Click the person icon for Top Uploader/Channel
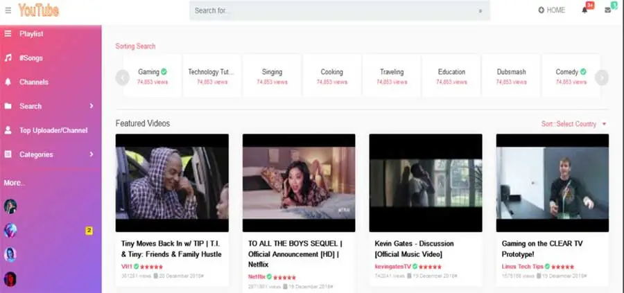Viewport: 624px width, 293px height. pyautogui.click(x=8, y=130)
